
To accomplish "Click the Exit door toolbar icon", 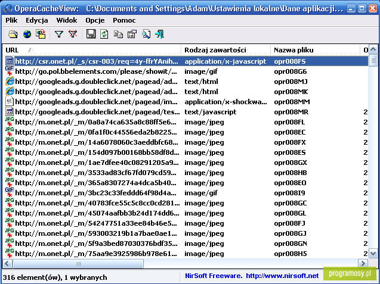I will [x=159, y=34].
